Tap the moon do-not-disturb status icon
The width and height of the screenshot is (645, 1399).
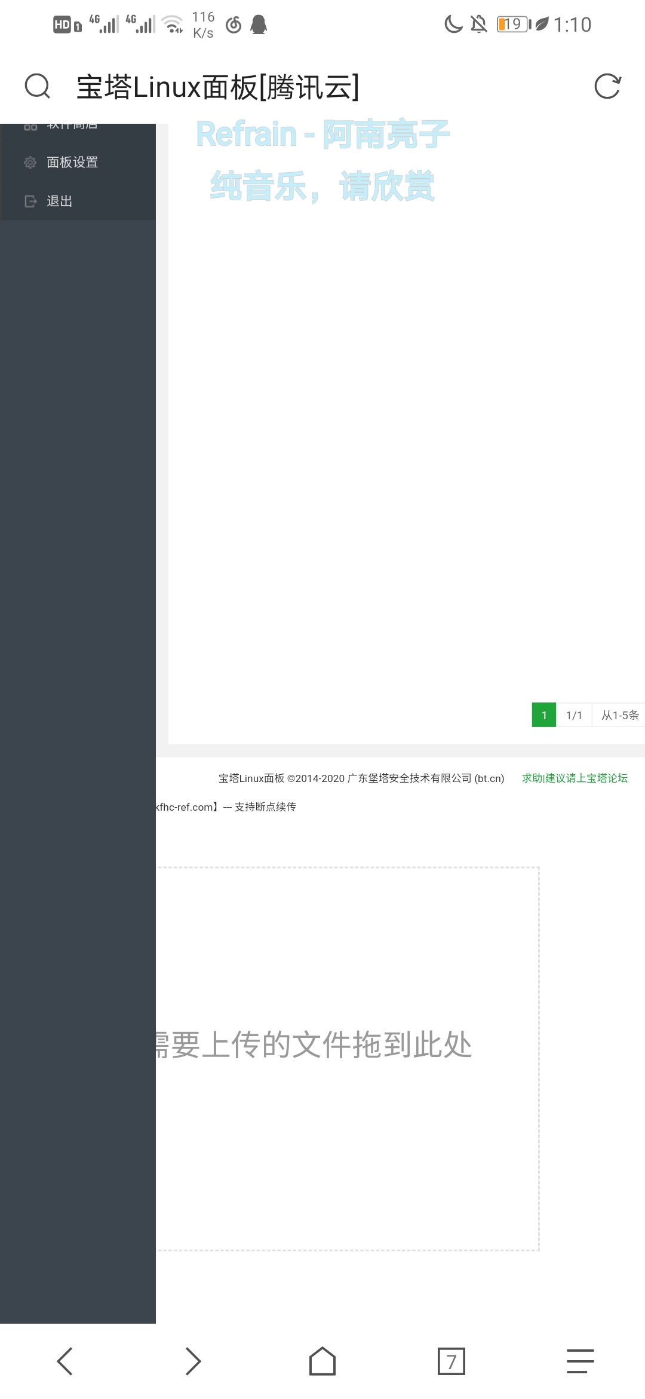pyautogui.click(x=454, y=25)
